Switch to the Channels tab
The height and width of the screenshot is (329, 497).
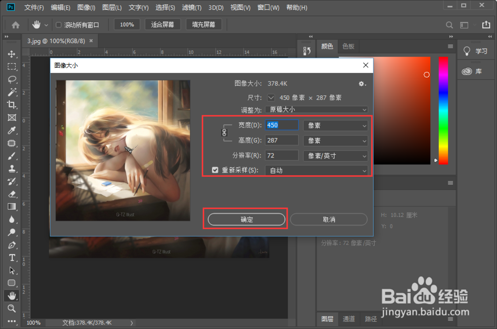point(349,319)
